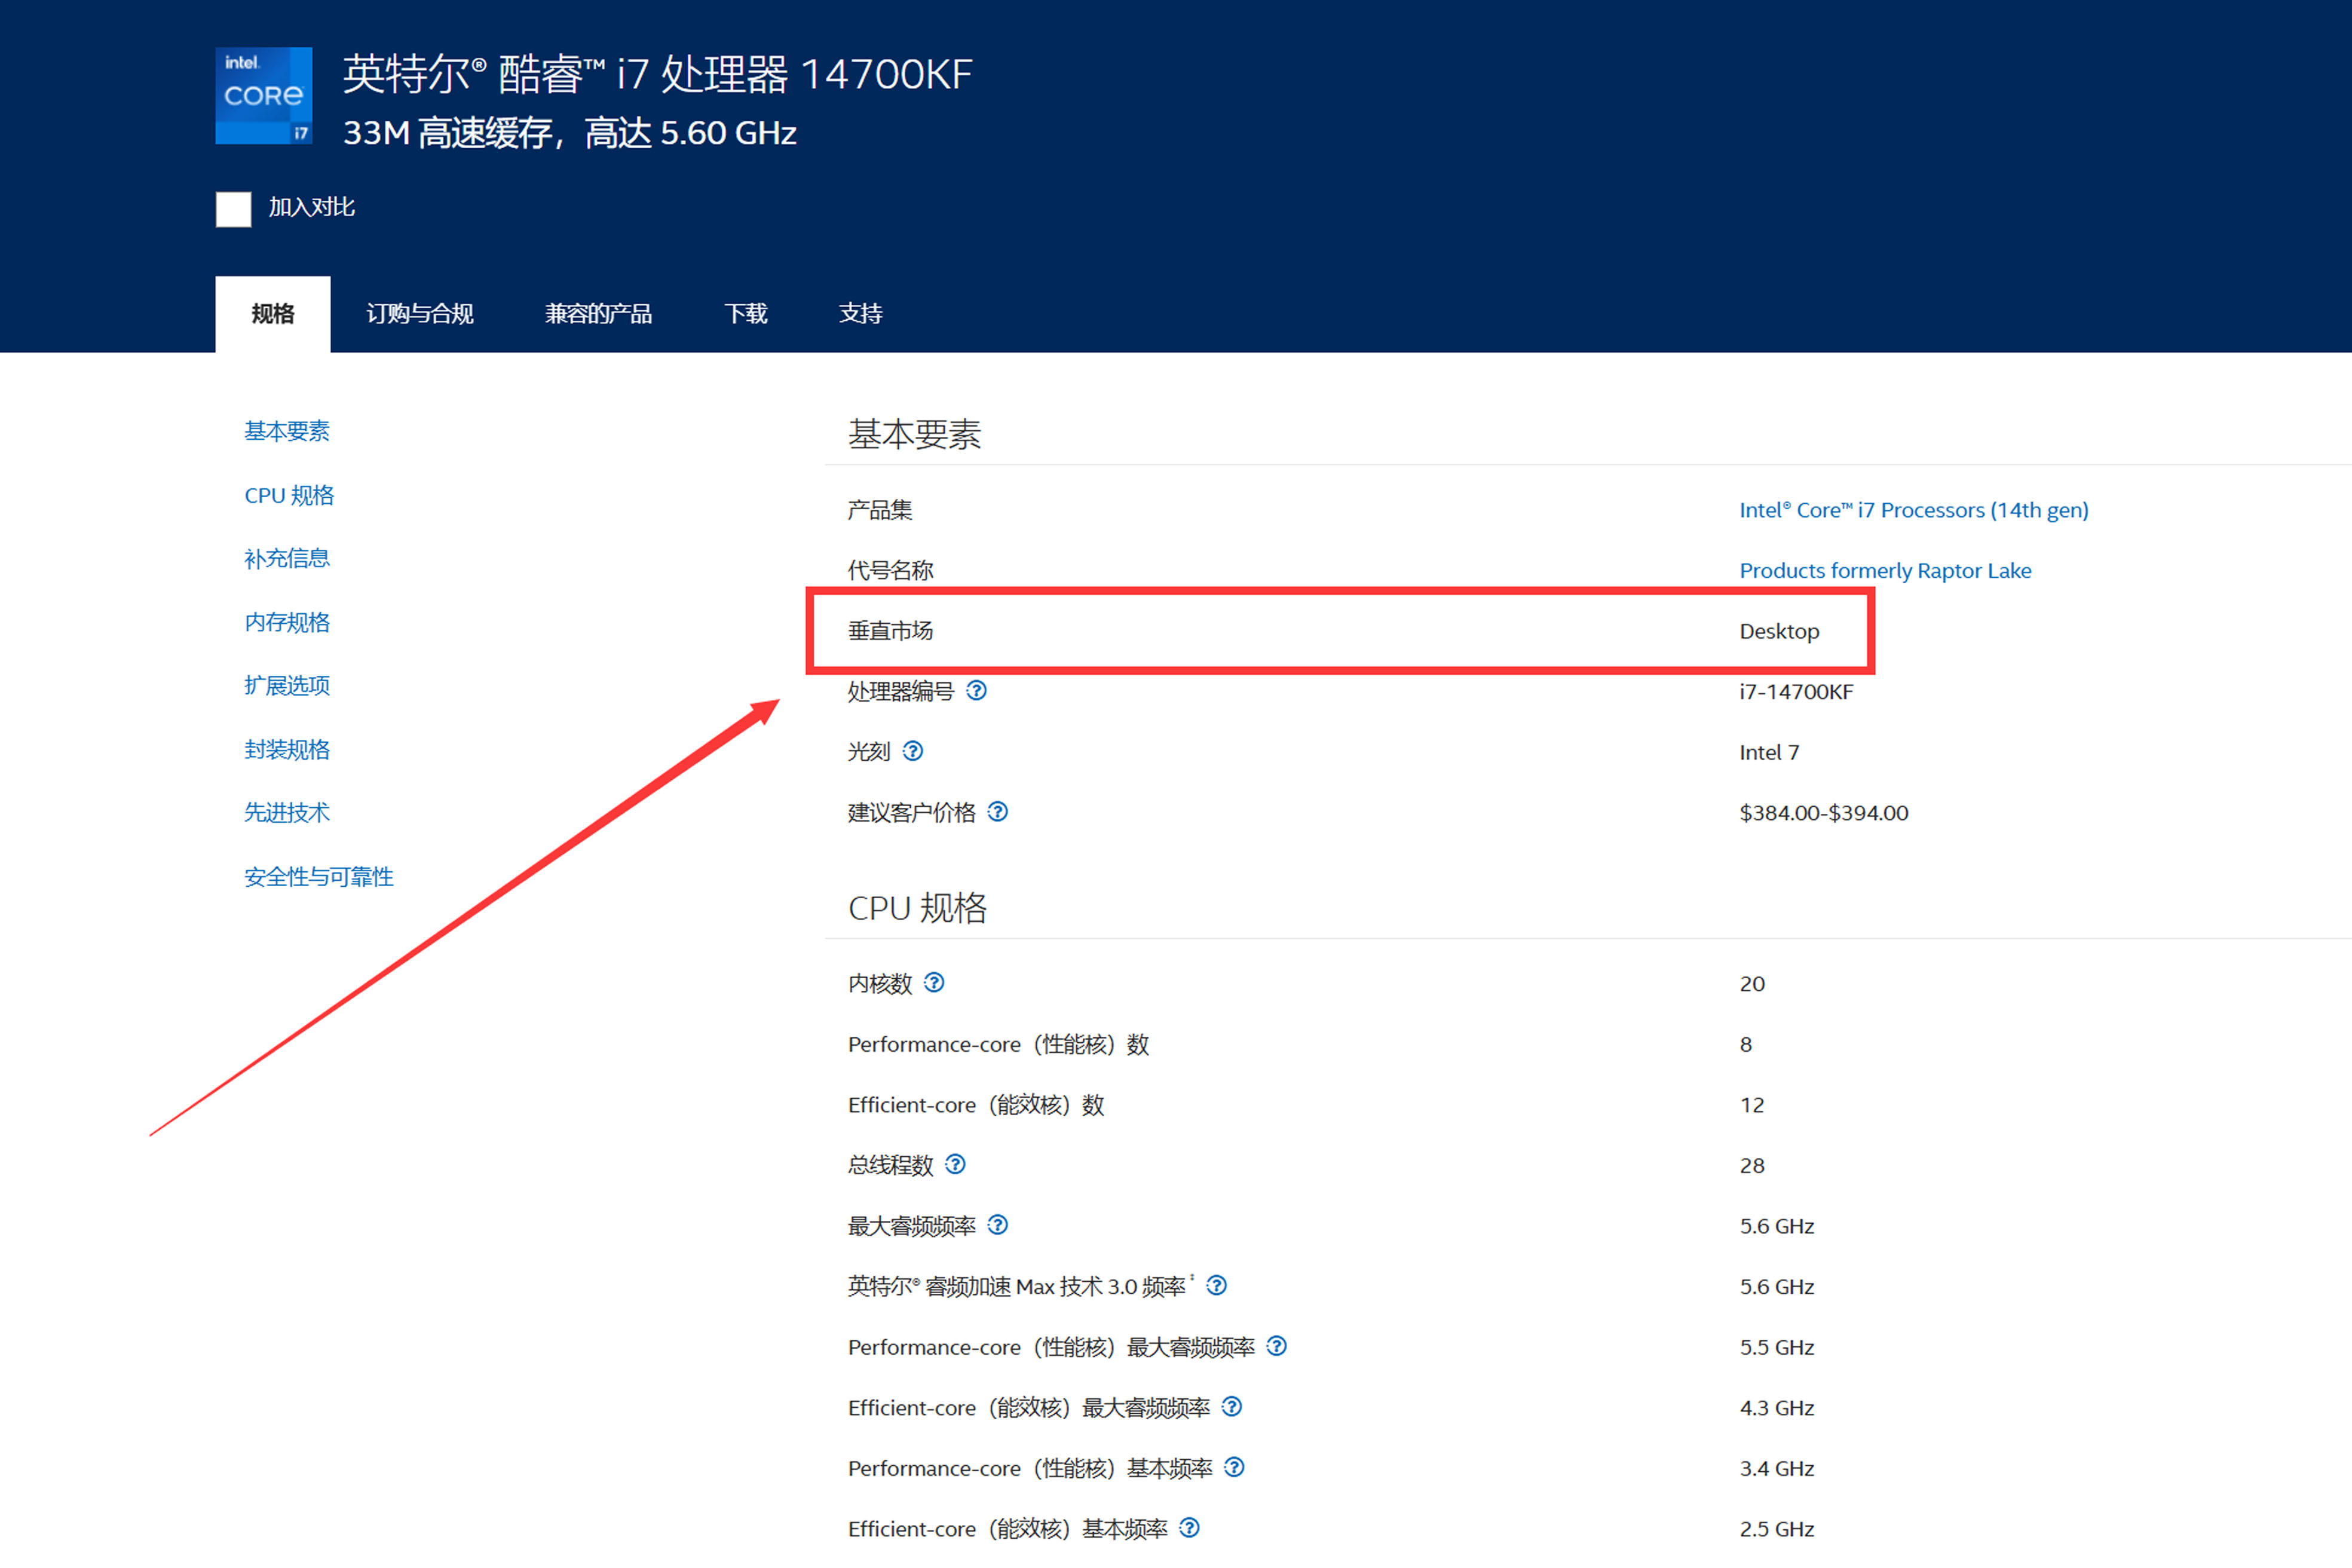
Task: Click the 代号名称 row label
Action: click(x=891, y=570)
